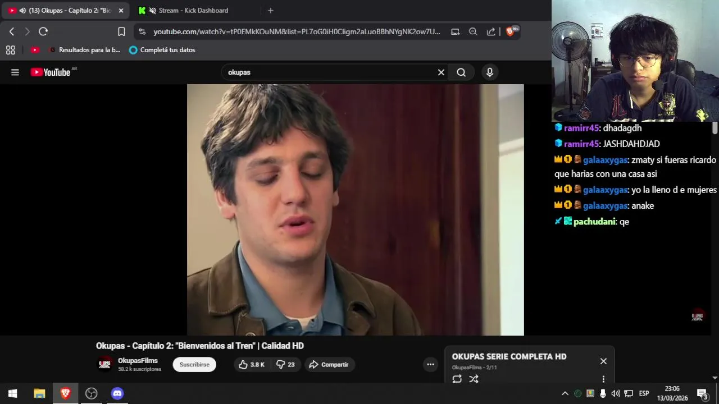The image size is (719, 404).
Task: Open the zoom magnifier icon in address bar
Action: pyautogui.click(x=473, y=32)
